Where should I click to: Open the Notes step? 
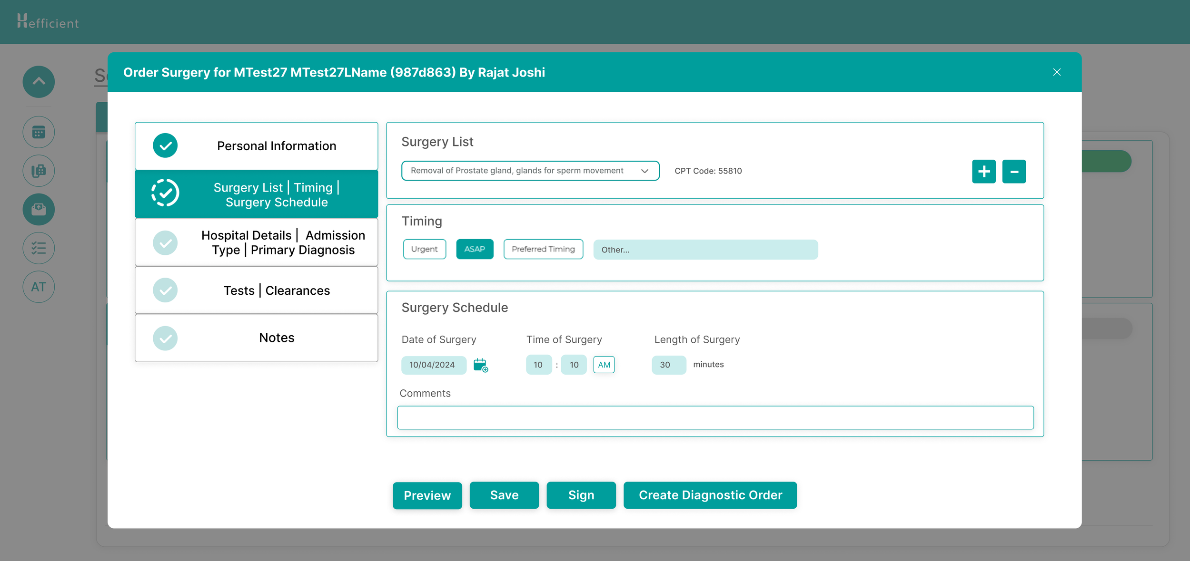[x=256, y=338]
